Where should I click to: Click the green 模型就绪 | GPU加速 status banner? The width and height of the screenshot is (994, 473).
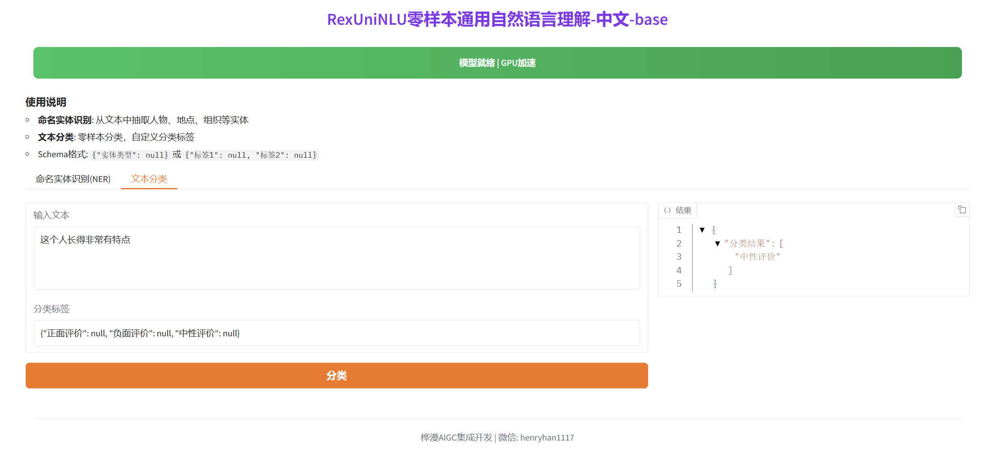pos(498,63)
